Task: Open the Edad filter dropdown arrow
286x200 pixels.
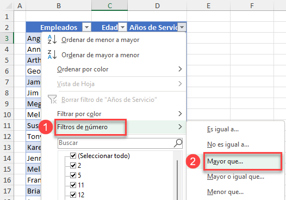Action: coord(123,27)
